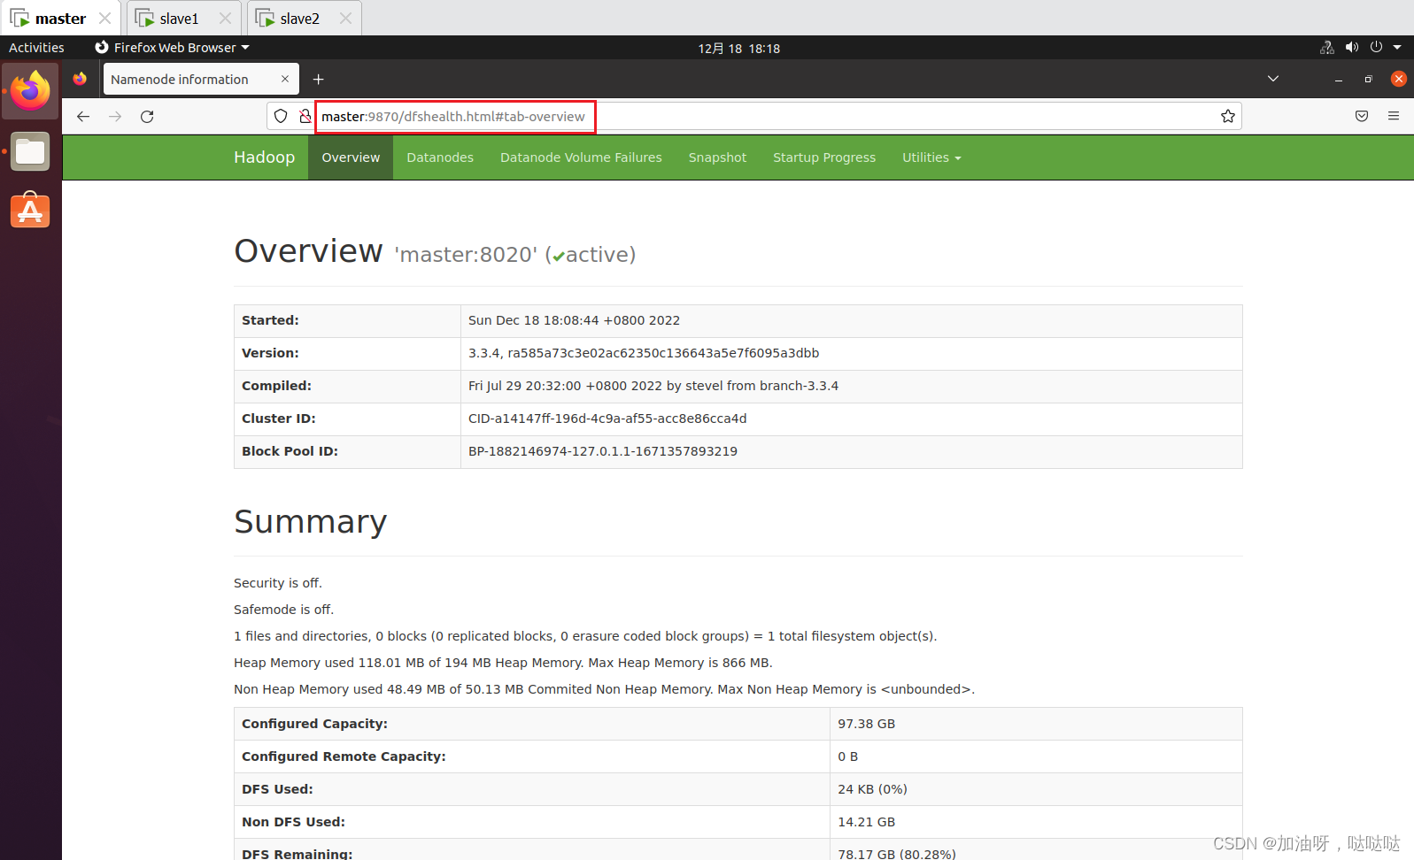Select the Cluster ID value
Screen dimensions: 1414x860
pos(607,418)
